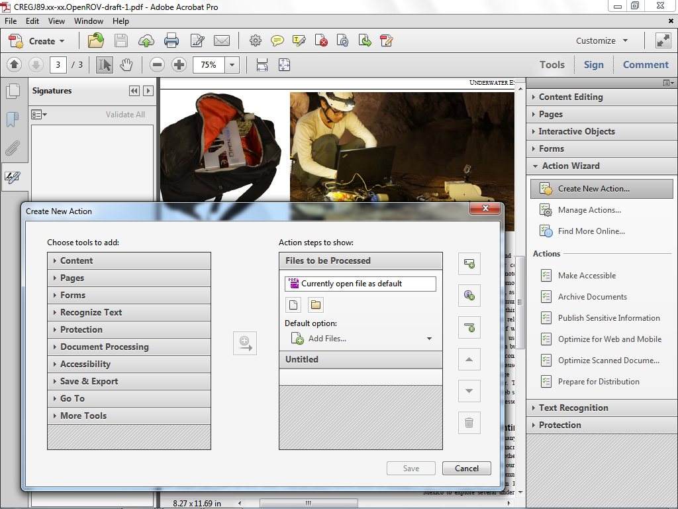678x509 pixels.
Task: Toggle the Signatures panel button
Action: tap(13, 177)
